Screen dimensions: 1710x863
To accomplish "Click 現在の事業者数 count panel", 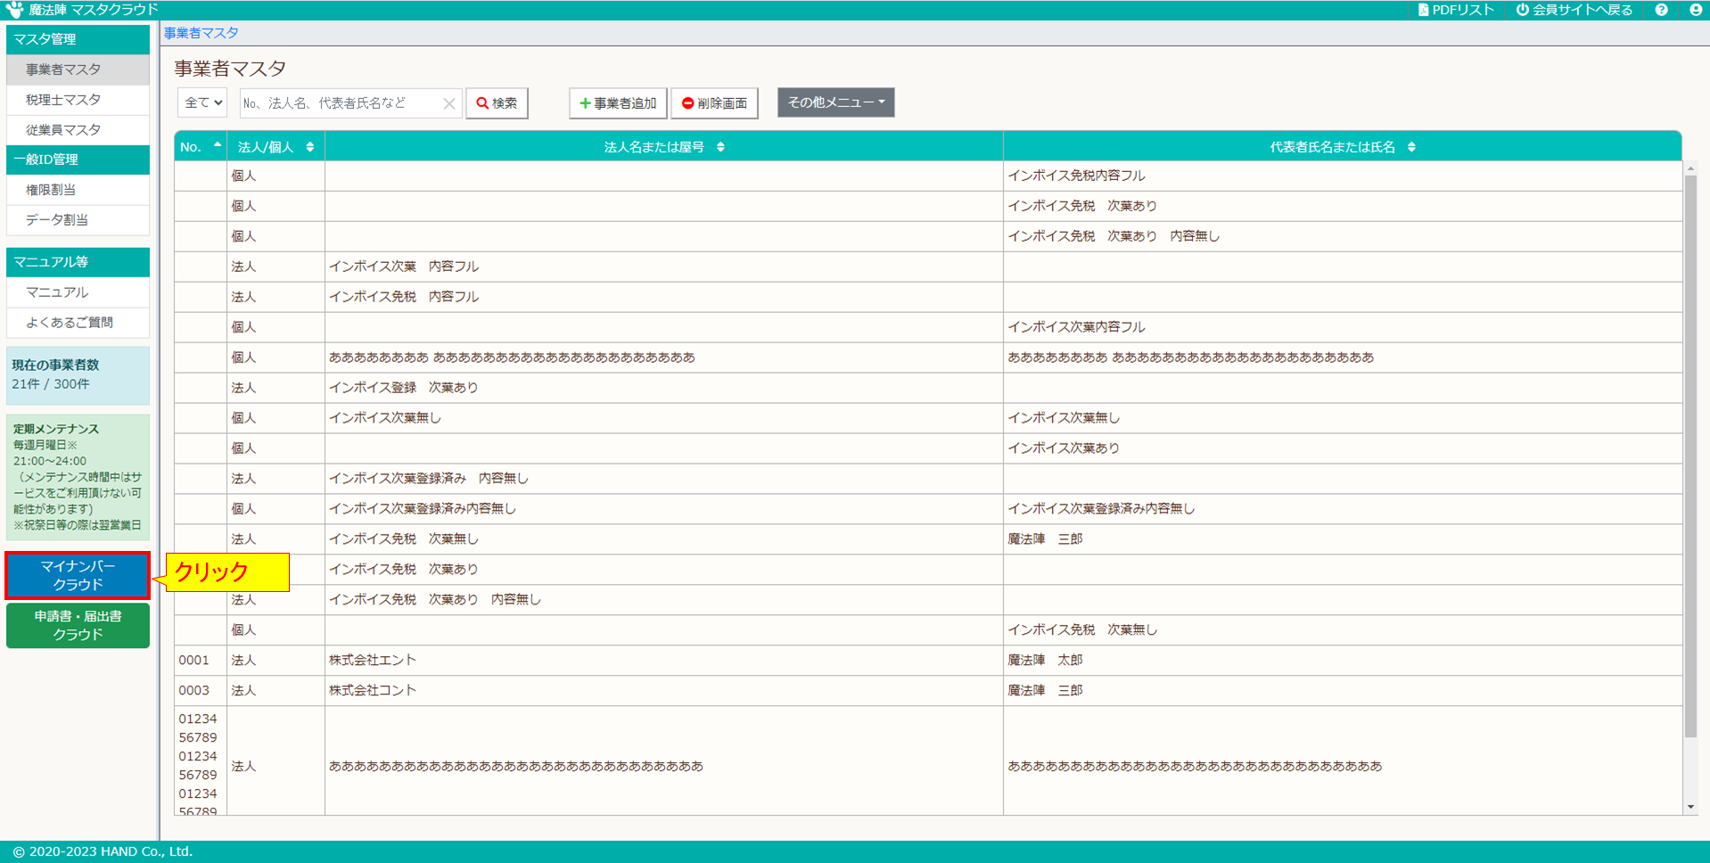I will tap(78, 375).
